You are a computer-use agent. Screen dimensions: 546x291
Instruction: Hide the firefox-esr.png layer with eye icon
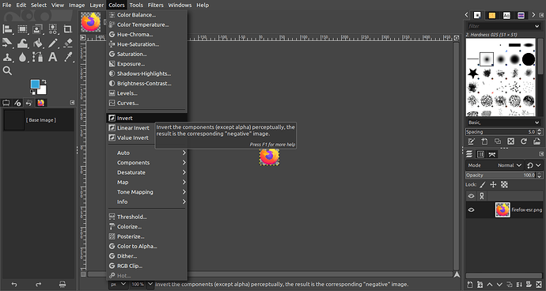click(471, 210)
